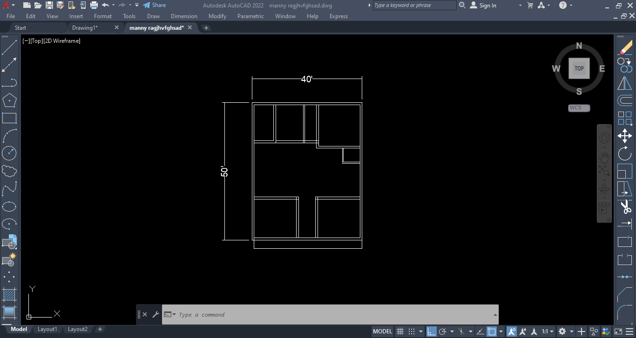Click the MODEL space status button
The width and height of the screenshot is (636, 338).
tap(382, 331)
